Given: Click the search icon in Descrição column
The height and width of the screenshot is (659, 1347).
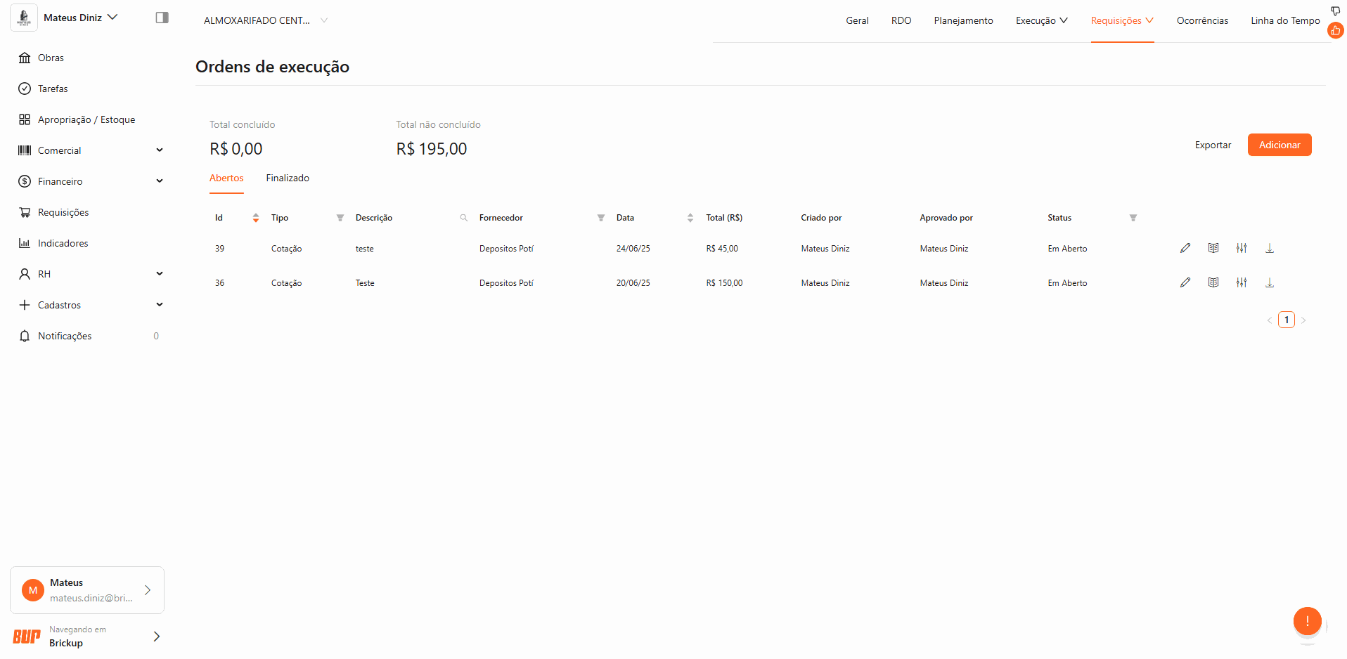Looking at the screenshot, I should tap(463, 218).
